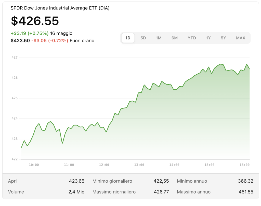
Task: Click the 15:00 time axis label
Action: 210,165
